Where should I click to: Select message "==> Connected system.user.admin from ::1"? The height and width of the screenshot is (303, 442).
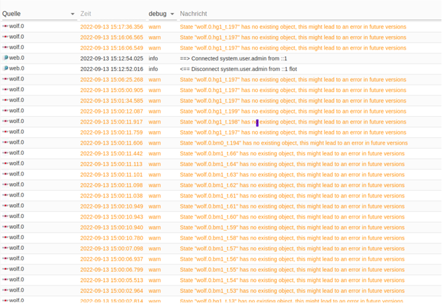coord(234,58)
